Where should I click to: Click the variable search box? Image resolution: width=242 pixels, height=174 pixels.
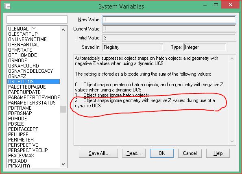tap(37, 20)
